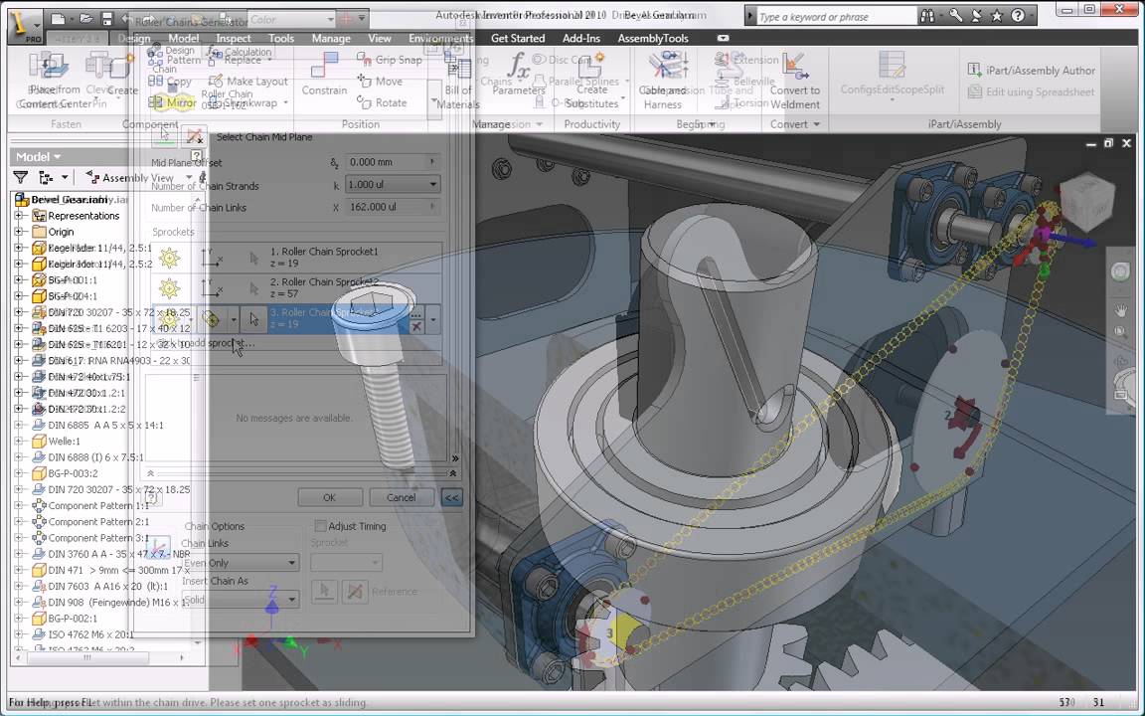This screenshot has height=716, width=1145.
Task: Open the Number of Chain Strands dropdown
Action: [433, 185]
